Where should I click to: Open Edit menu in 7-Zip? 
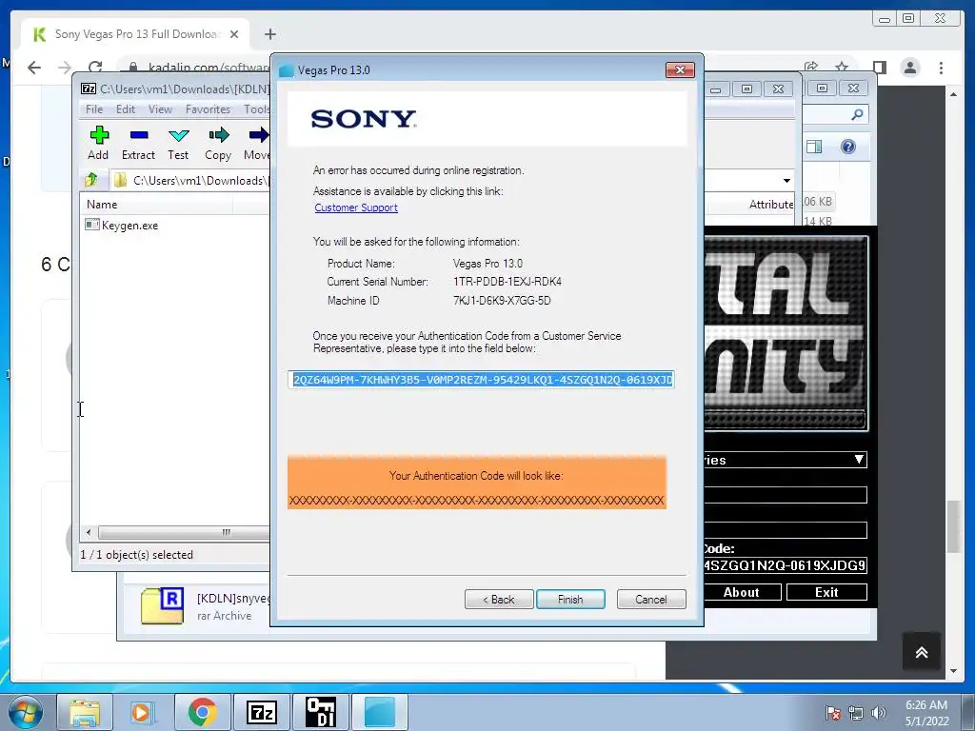[125, 109]
